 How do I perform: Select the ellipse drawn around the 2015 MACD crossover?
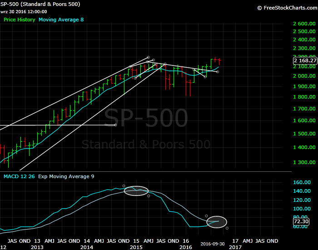(x=136, y=191)
